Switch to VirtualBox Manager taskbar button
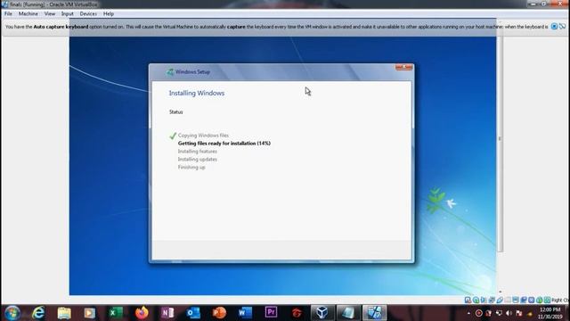The image size is (570, 321). coord(322,313)
